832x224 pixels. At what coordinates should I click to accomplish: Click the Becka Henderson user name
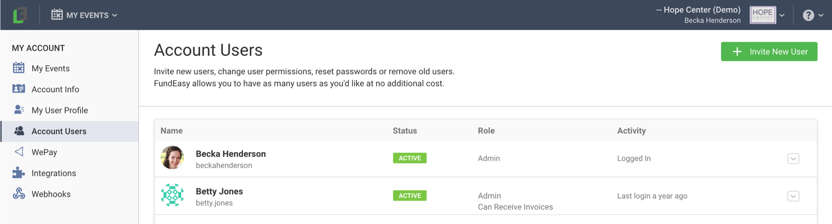click(230, 154)
